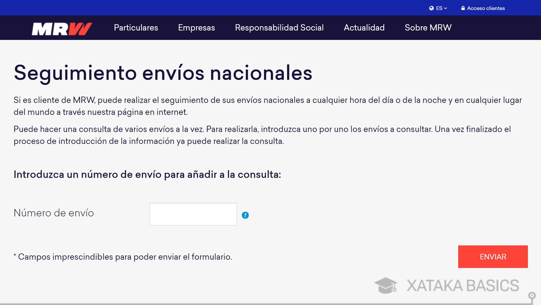Click the Campos imprescindibles note text
The height and width of the screenshot is (305, 541).
point(123,257)
